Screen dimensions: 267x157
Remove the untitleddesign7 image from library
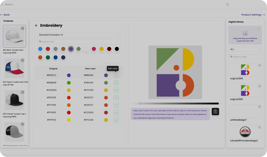coord(259,107)
